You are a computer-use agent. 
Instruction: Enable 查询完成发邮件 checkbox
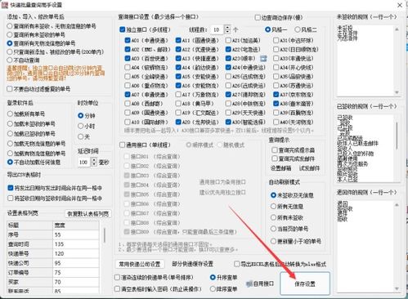(x=275, y=158)
